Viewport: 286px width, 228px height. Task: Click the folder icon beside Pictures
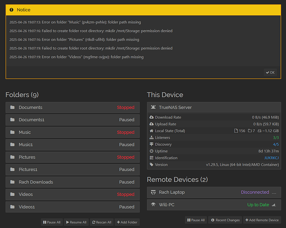point(12,157)
